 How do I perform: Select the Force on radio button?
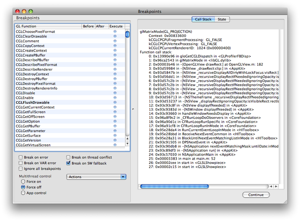coord(22,182)
